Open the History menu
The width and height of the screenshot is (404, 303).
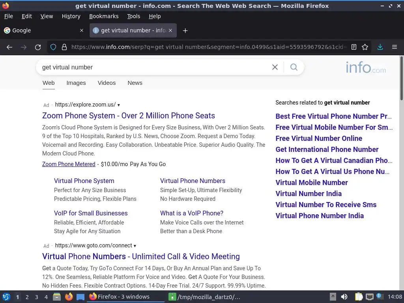71,16
